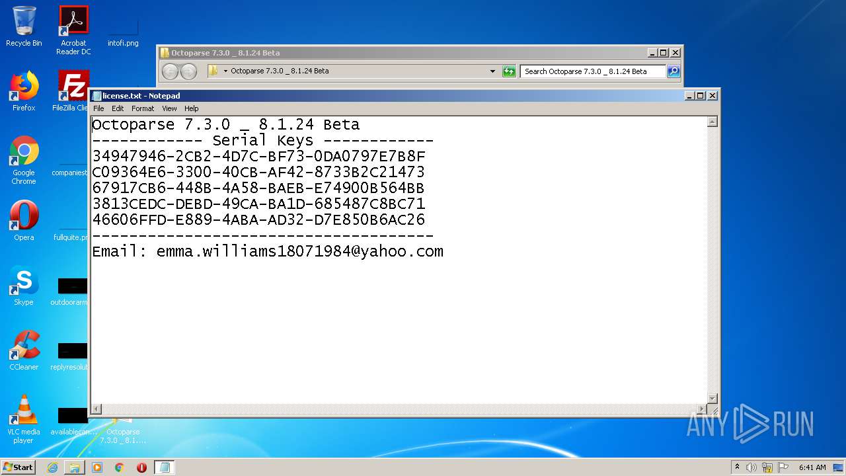Open Firefox desktop shortcut
Image resolution: width=846 pixels, height=476 pixels.
click(24, 91)
